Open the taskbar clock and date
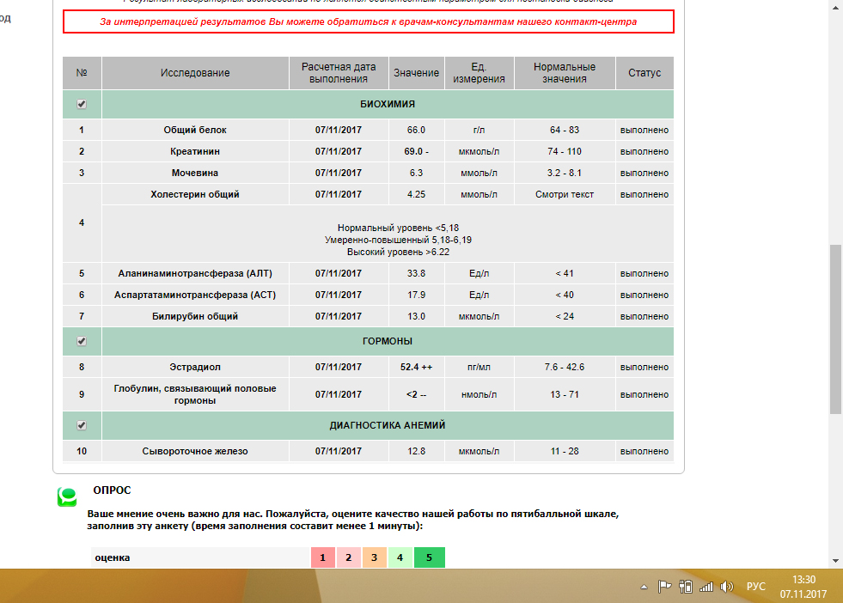Image resolution: width=843 pixels, height=603 pixels. pyautogui.click(x=803, y=587)
